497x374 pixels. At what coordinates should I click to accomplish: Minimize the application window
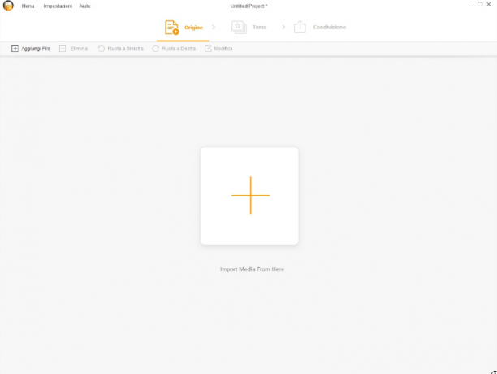click(x=471, y=5)
